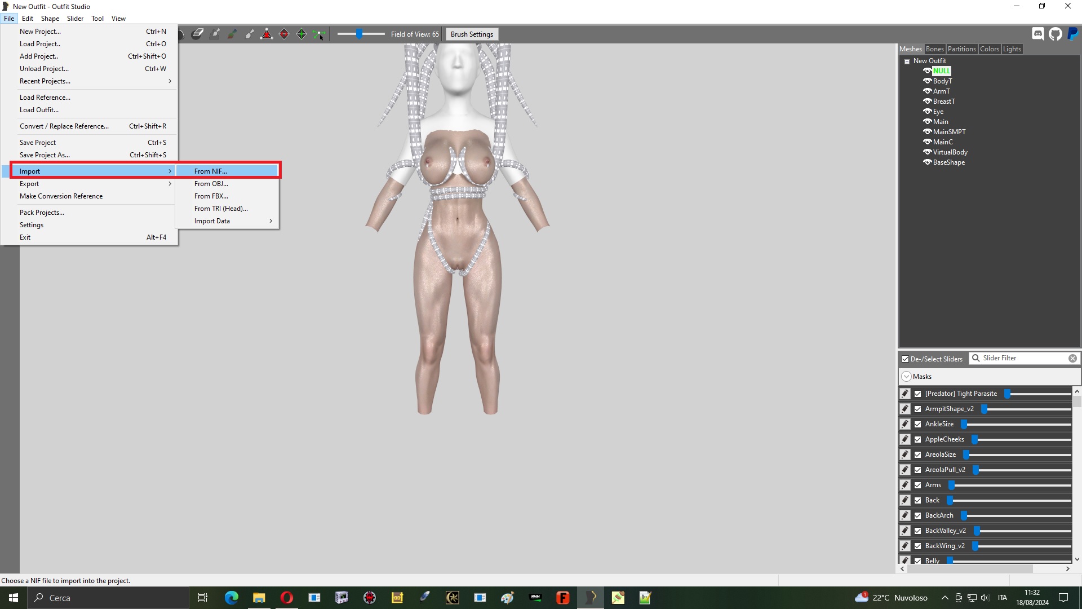Choose From OBJ... import option
Screen dimensions: 1082x609
point(227,184)
